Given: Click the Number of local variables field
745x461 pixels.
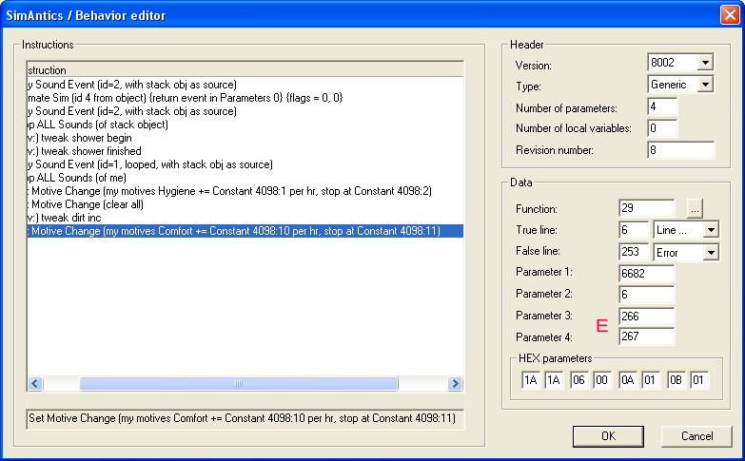Looking at the screenshot, I should (x=662, y=128).
